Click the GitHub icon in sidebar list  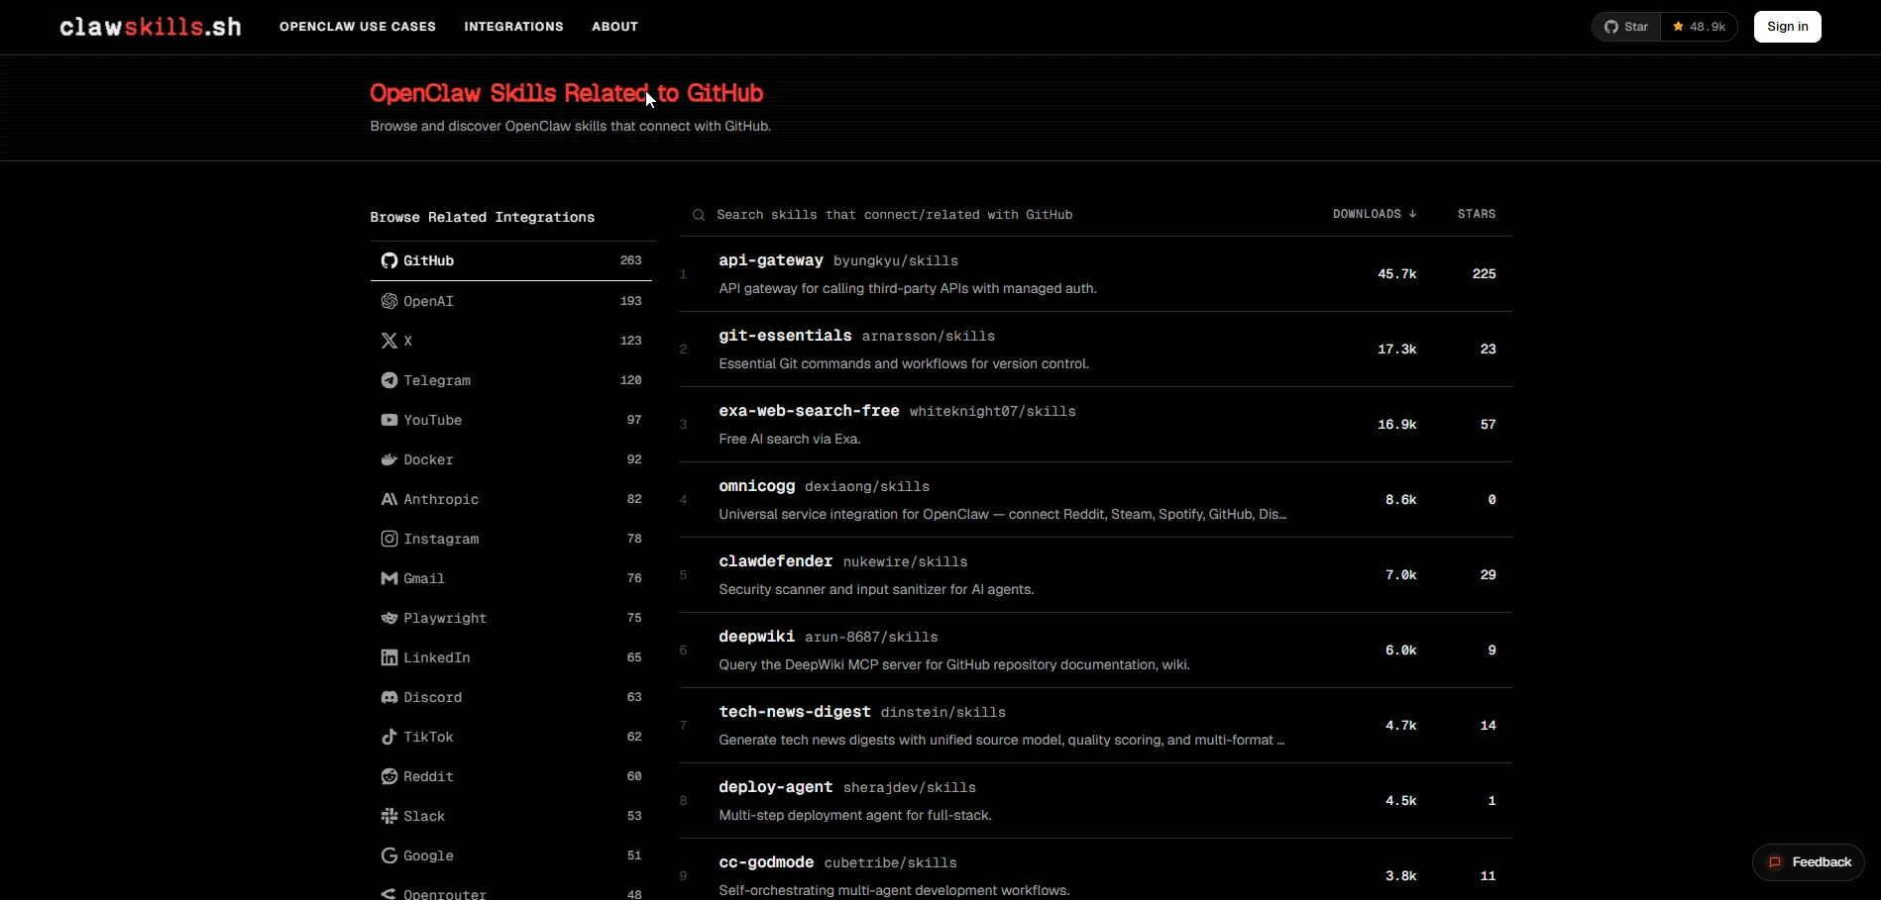coord(389,260)
